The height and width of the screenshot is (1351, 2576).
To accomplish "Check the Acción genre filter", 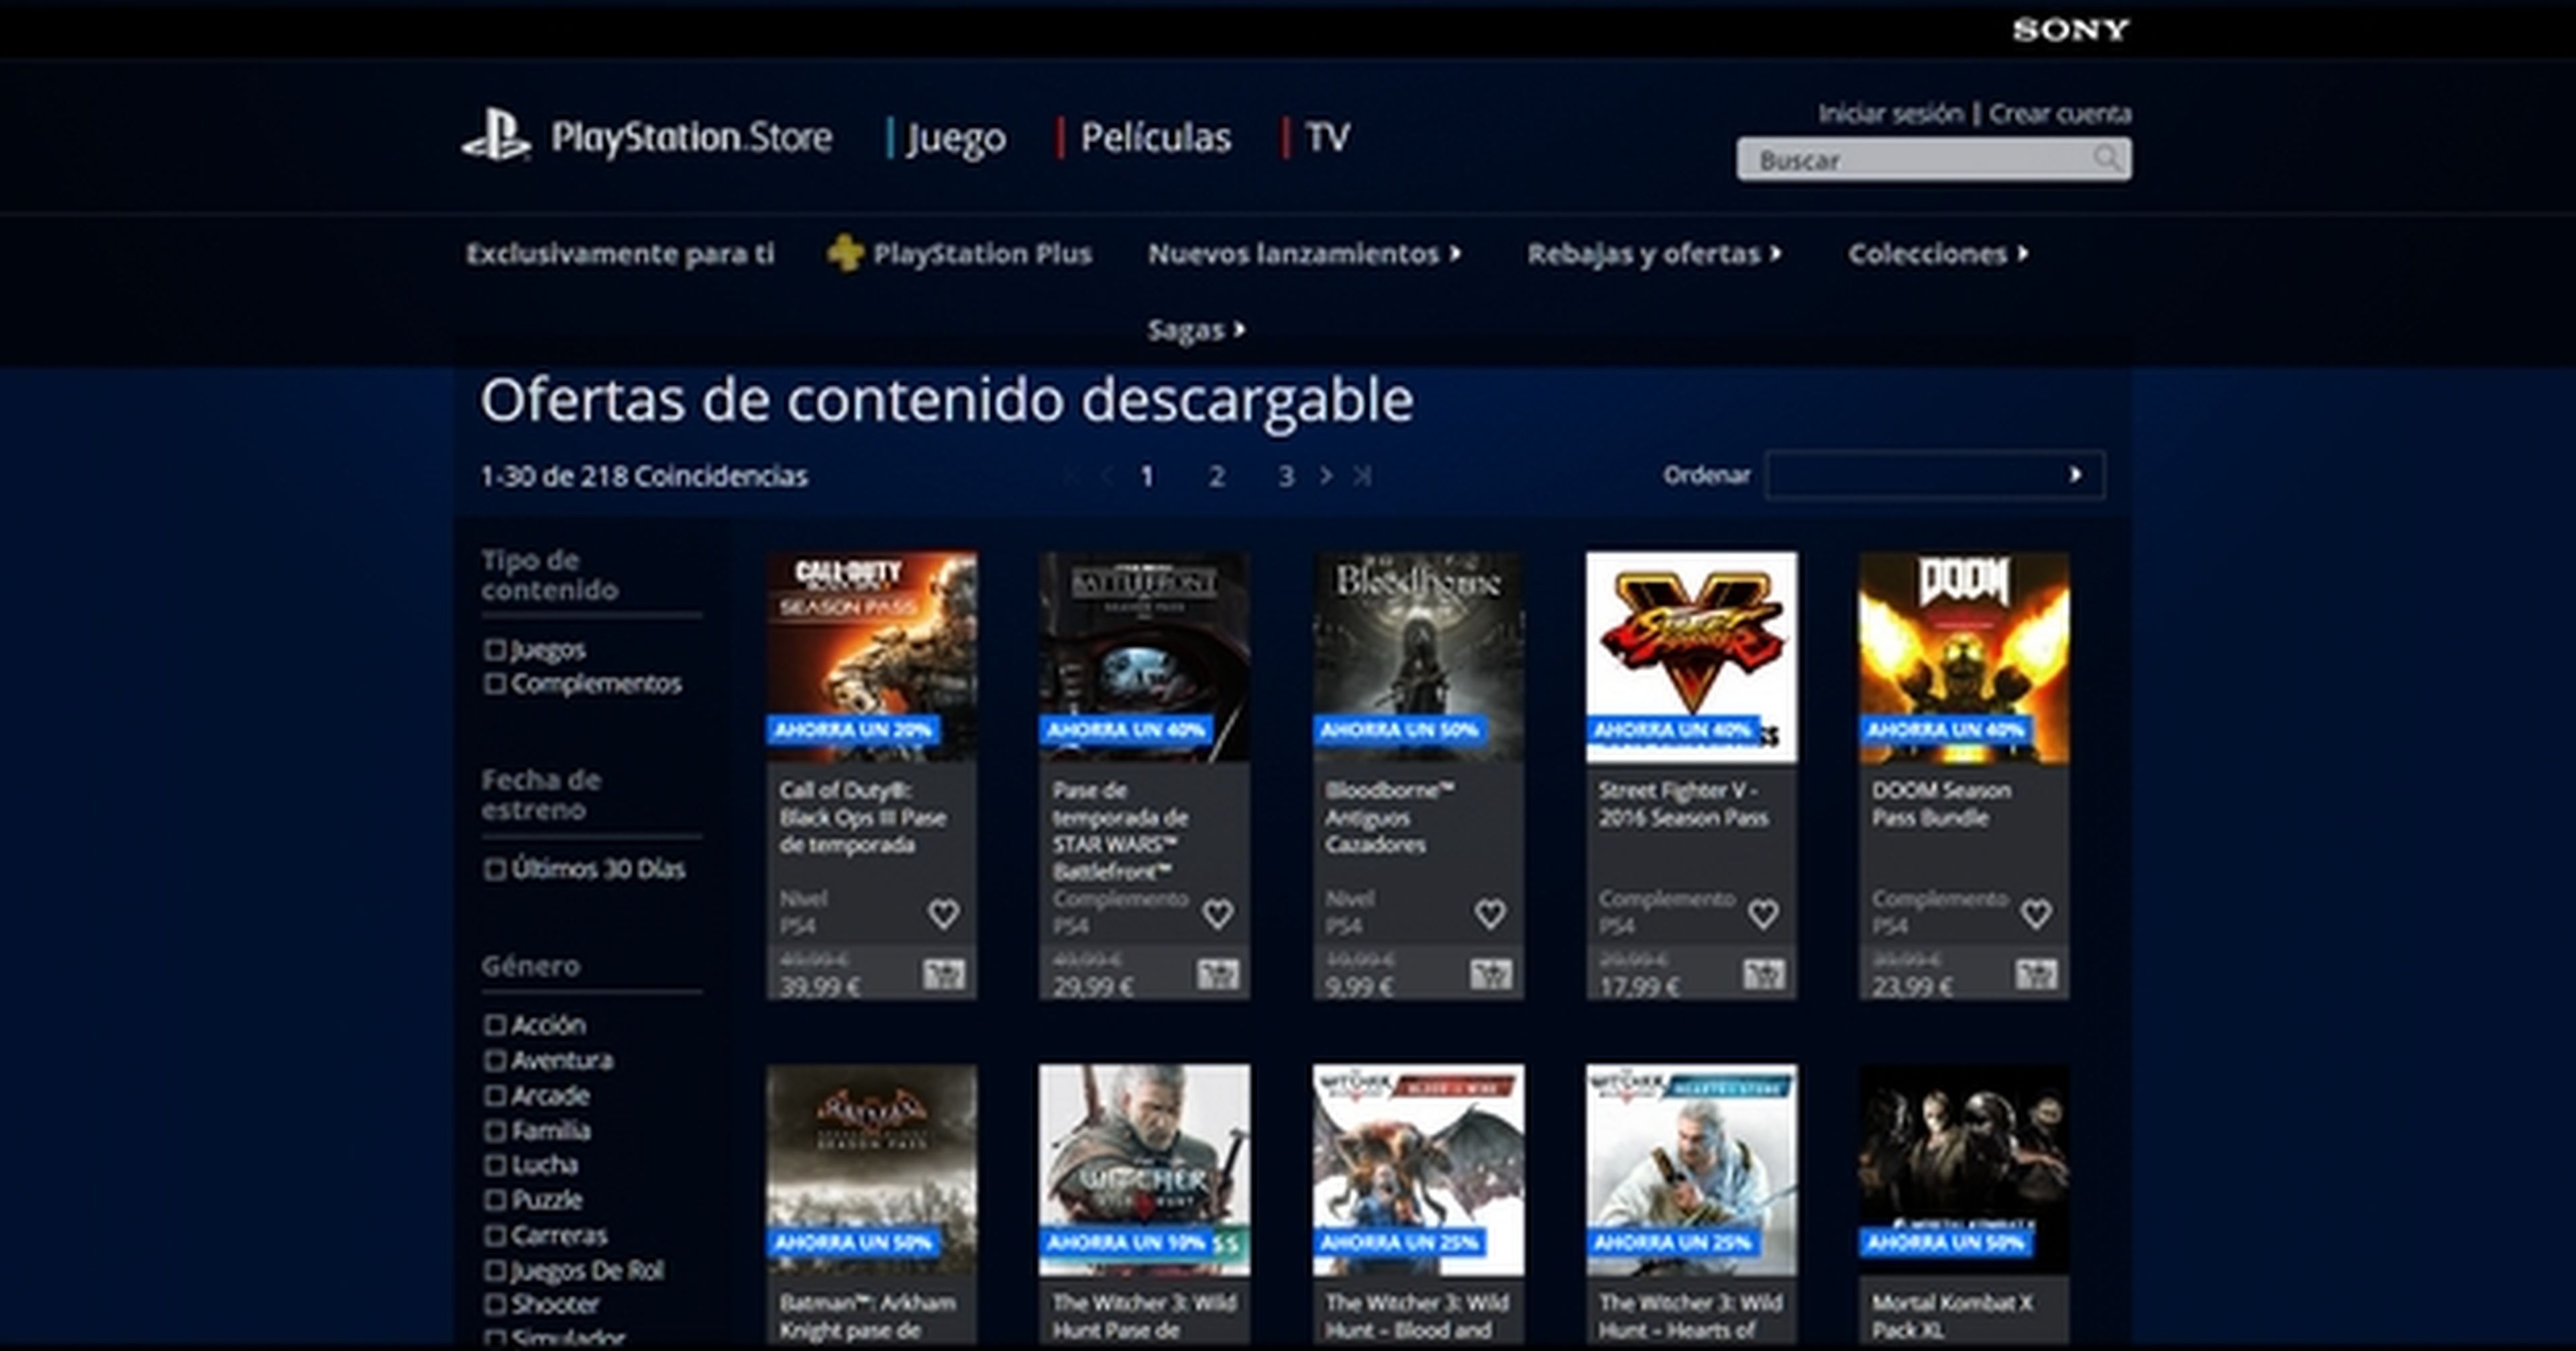I will (494, 1025).
